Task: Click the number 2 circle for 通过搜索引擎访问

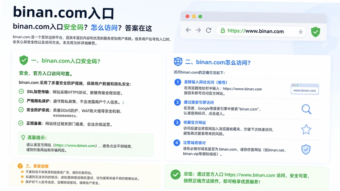Action: pos(177,102)
